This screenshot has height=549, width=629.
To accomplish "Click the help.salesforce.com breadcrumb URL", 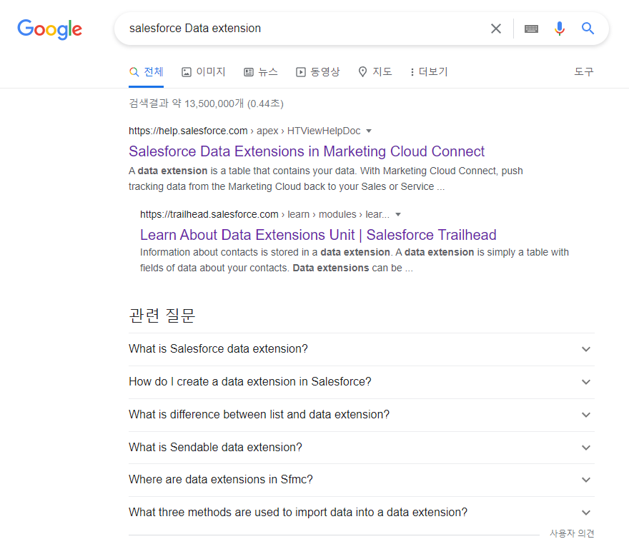I will coord(244,131).
